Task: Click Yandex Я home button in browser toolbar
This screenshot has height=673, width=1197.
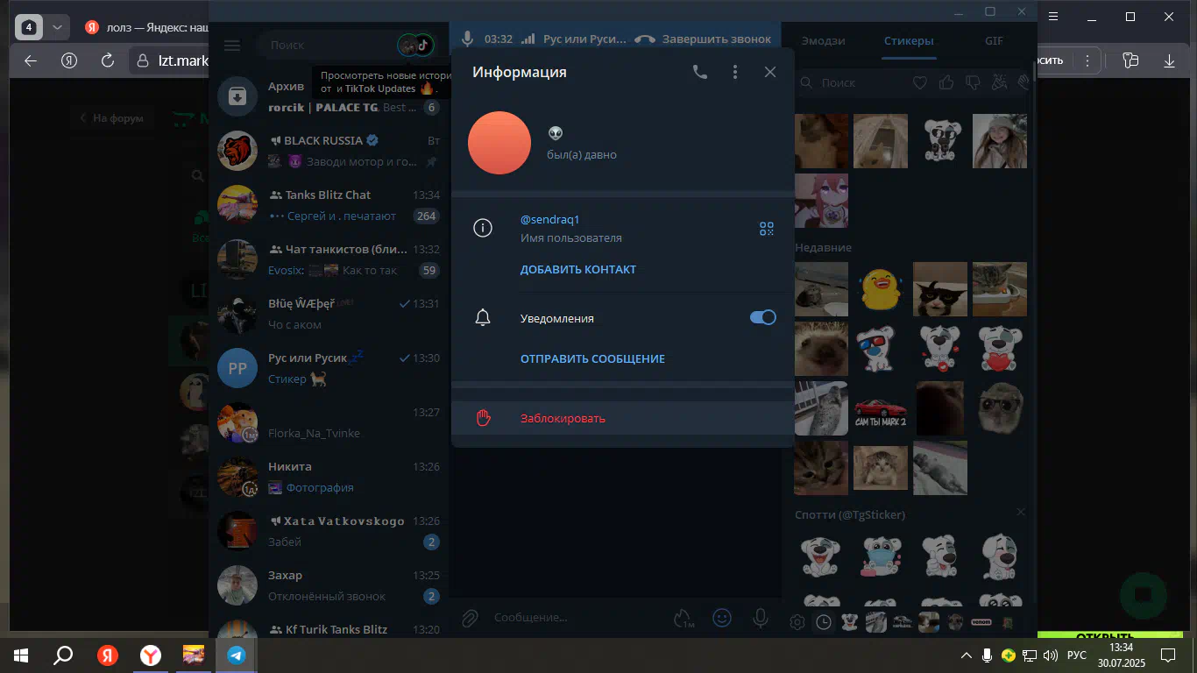Action: click(69, 60)
